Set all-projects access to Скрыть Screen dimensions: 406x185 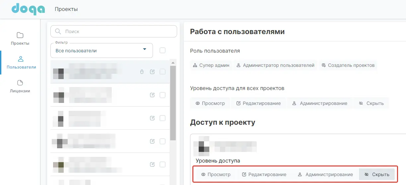point(371,103)
